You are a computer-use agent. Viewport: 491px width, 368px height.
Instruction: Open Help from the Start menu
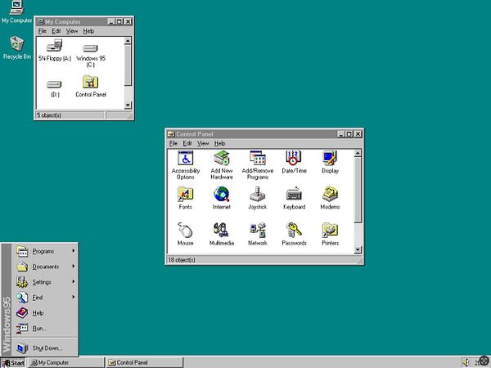[45, 312]
